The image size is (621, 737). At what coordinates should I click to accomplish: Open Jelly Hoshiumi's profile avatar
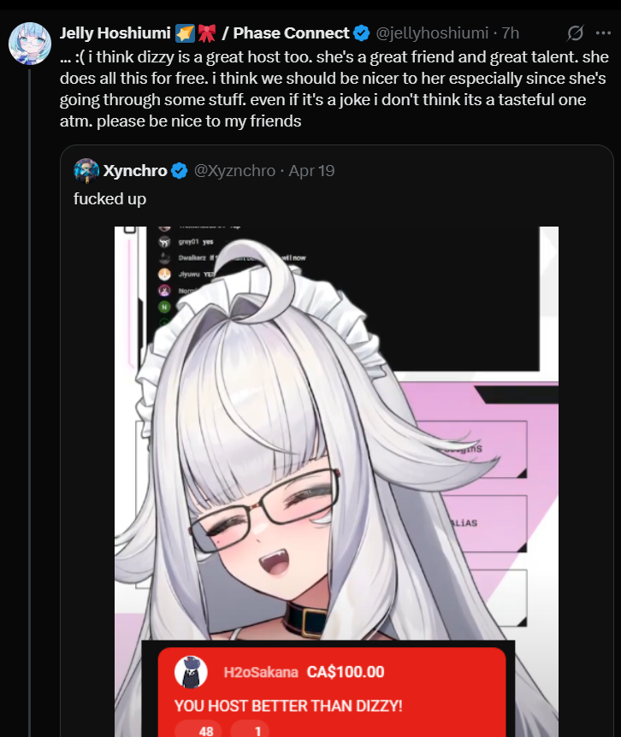click(x=30, y=44)
